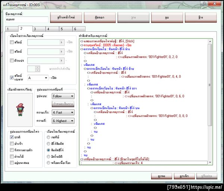The width and height of the screenshot is (224, 191).
Task: Select the first trigger radio button
Action: [x=49, y=137]
